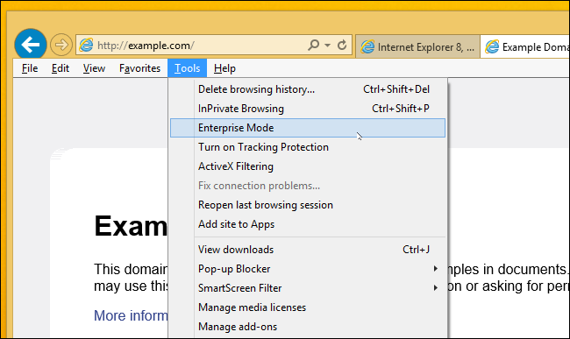Click the Internet Explorer 8 tab's IE icon

(367, 46)
